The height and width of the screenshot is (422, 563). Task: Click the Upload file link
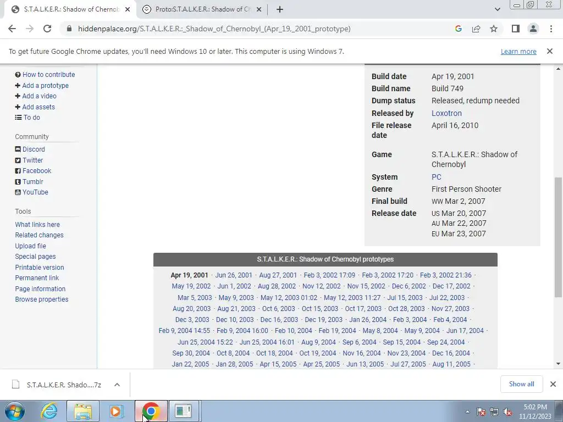(31, 246)
